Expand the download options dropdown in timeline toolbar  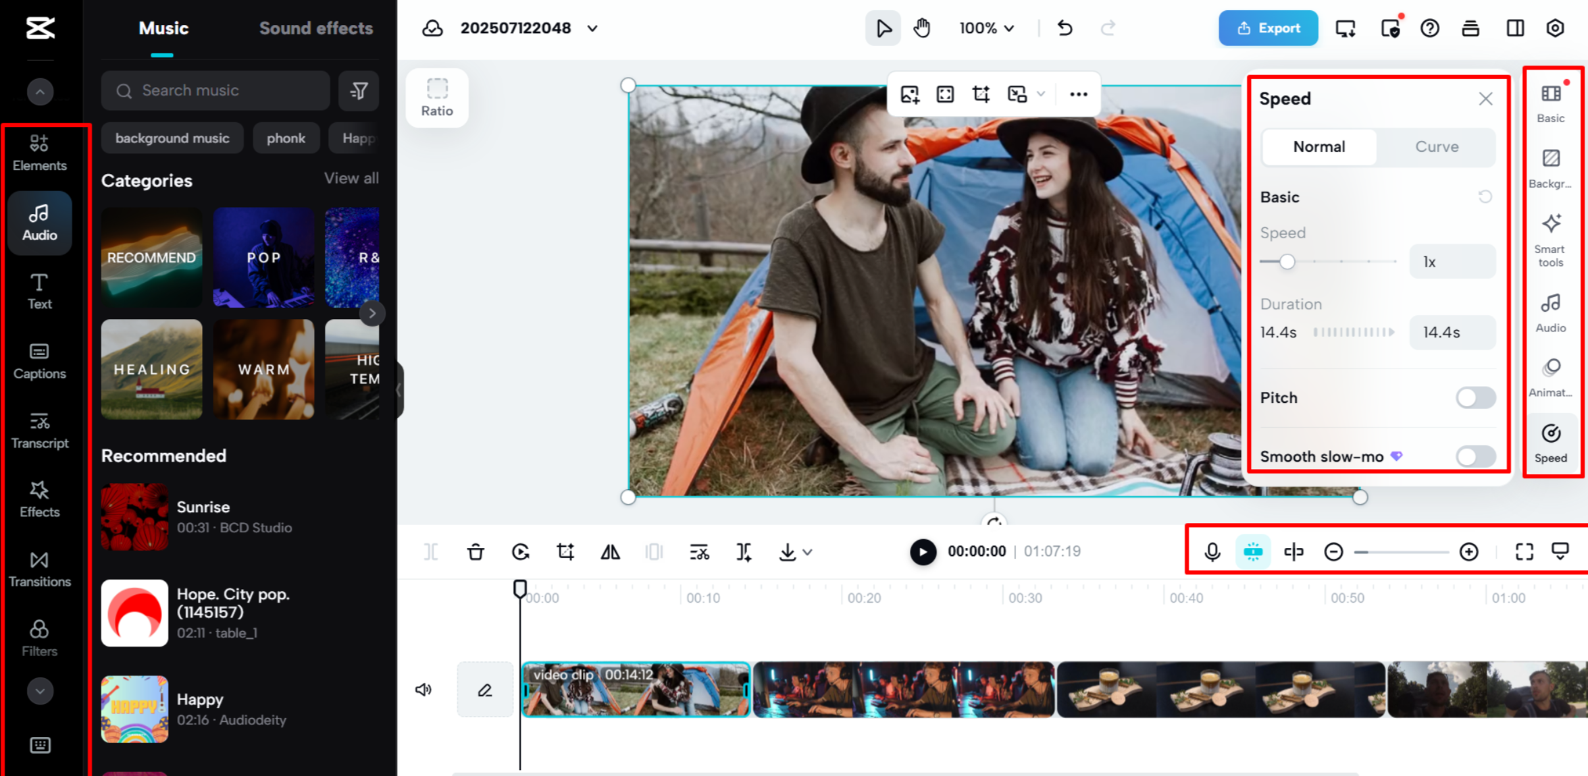[x=808, y=552]
